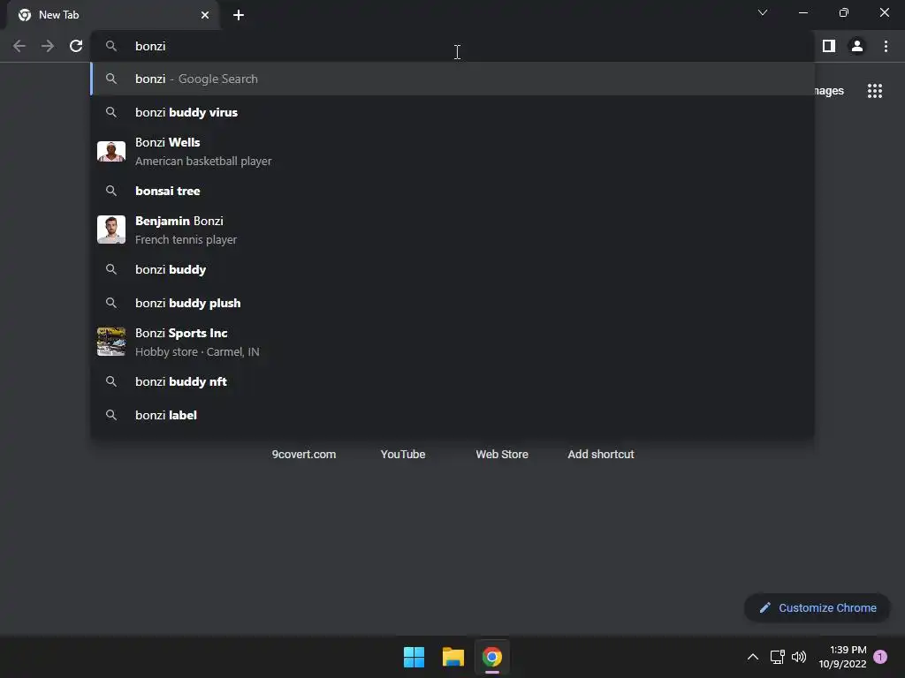Select the 'bonzi - Google Search' suggestion
The width and height of the screenshot is (905, 678).
point(452,79)
